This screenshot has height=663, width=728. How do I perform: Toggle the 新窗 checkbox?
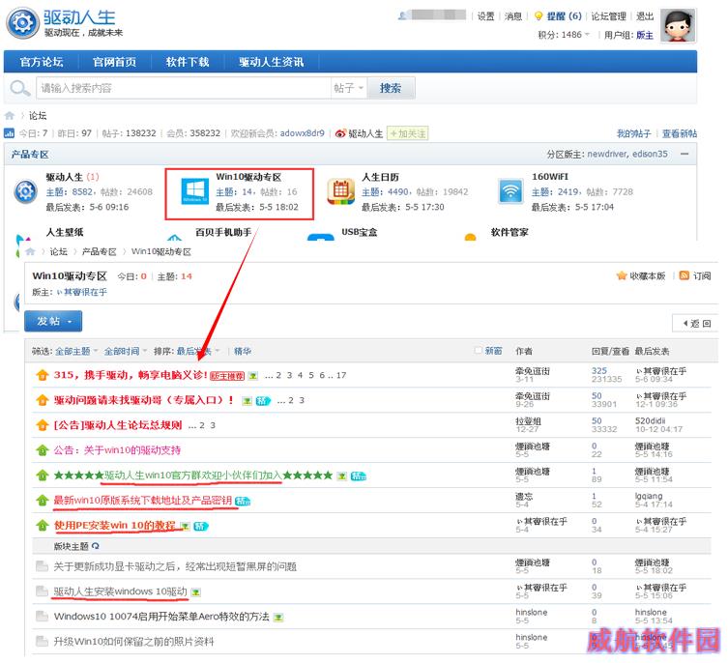click(x=479, y=351)
